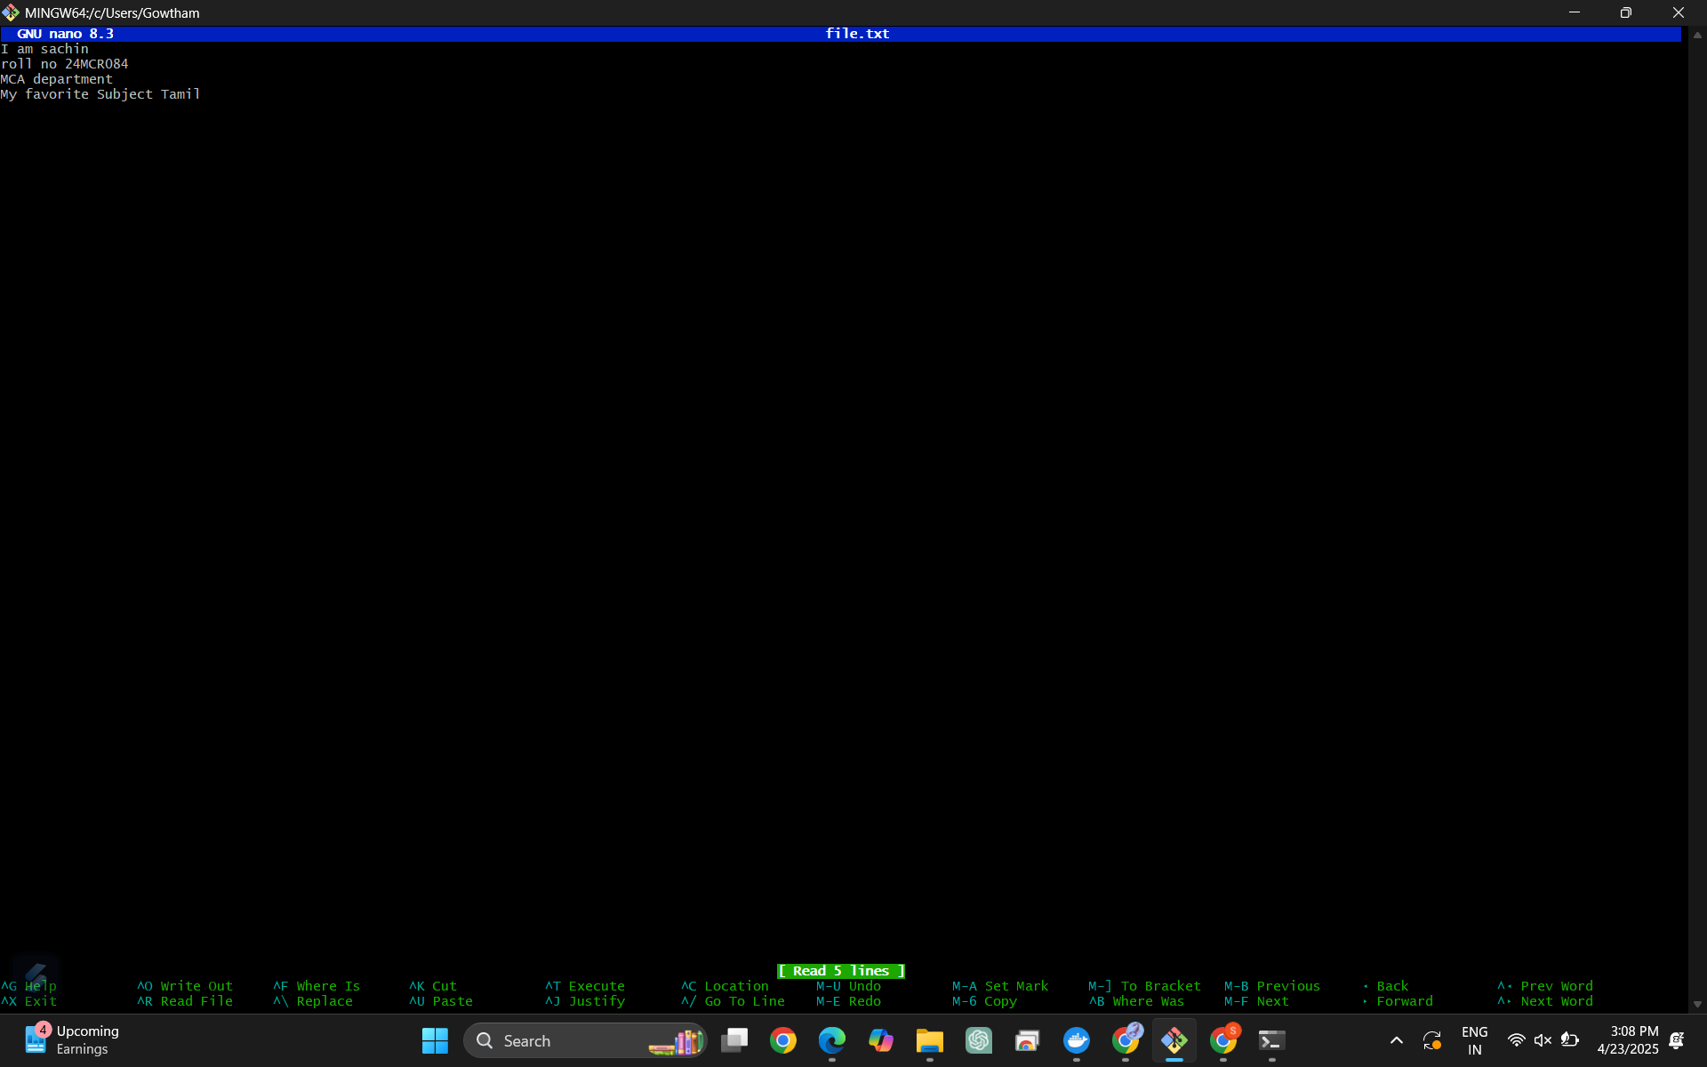Click M-U Undo shortcut label
The height and width of the screenshot is (1067, 1707).
click(849, 986)
